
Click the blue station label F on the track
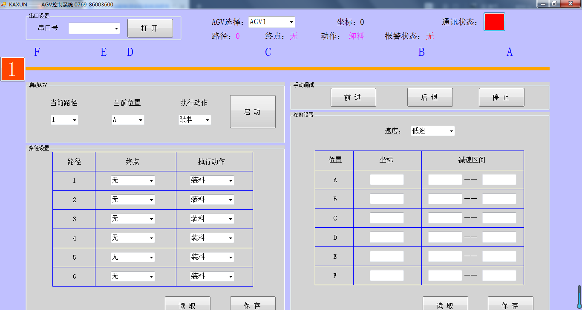[x=37, y=52]
